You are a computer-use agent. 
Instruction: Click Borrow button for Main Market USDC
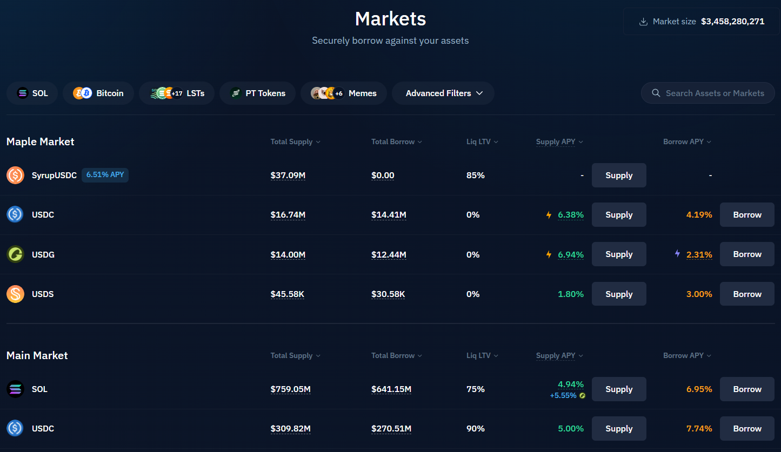coord(747,428)
